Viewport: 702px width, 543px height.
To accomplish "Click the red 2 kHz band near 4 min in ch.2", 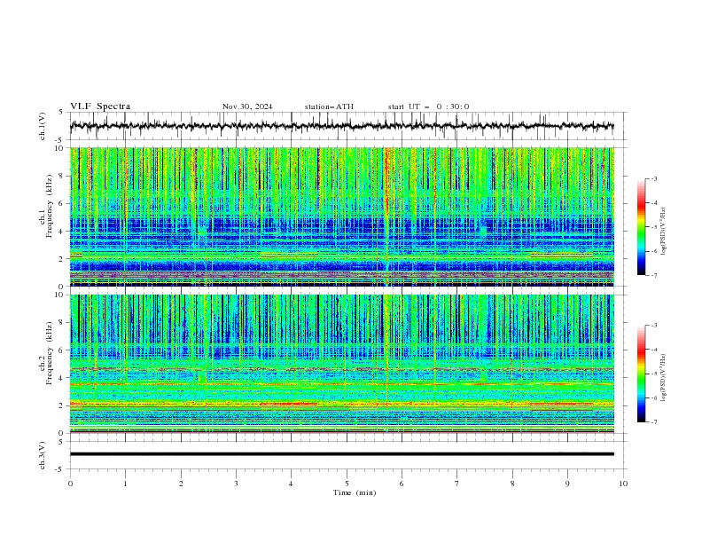I will (x=289, y=404).
